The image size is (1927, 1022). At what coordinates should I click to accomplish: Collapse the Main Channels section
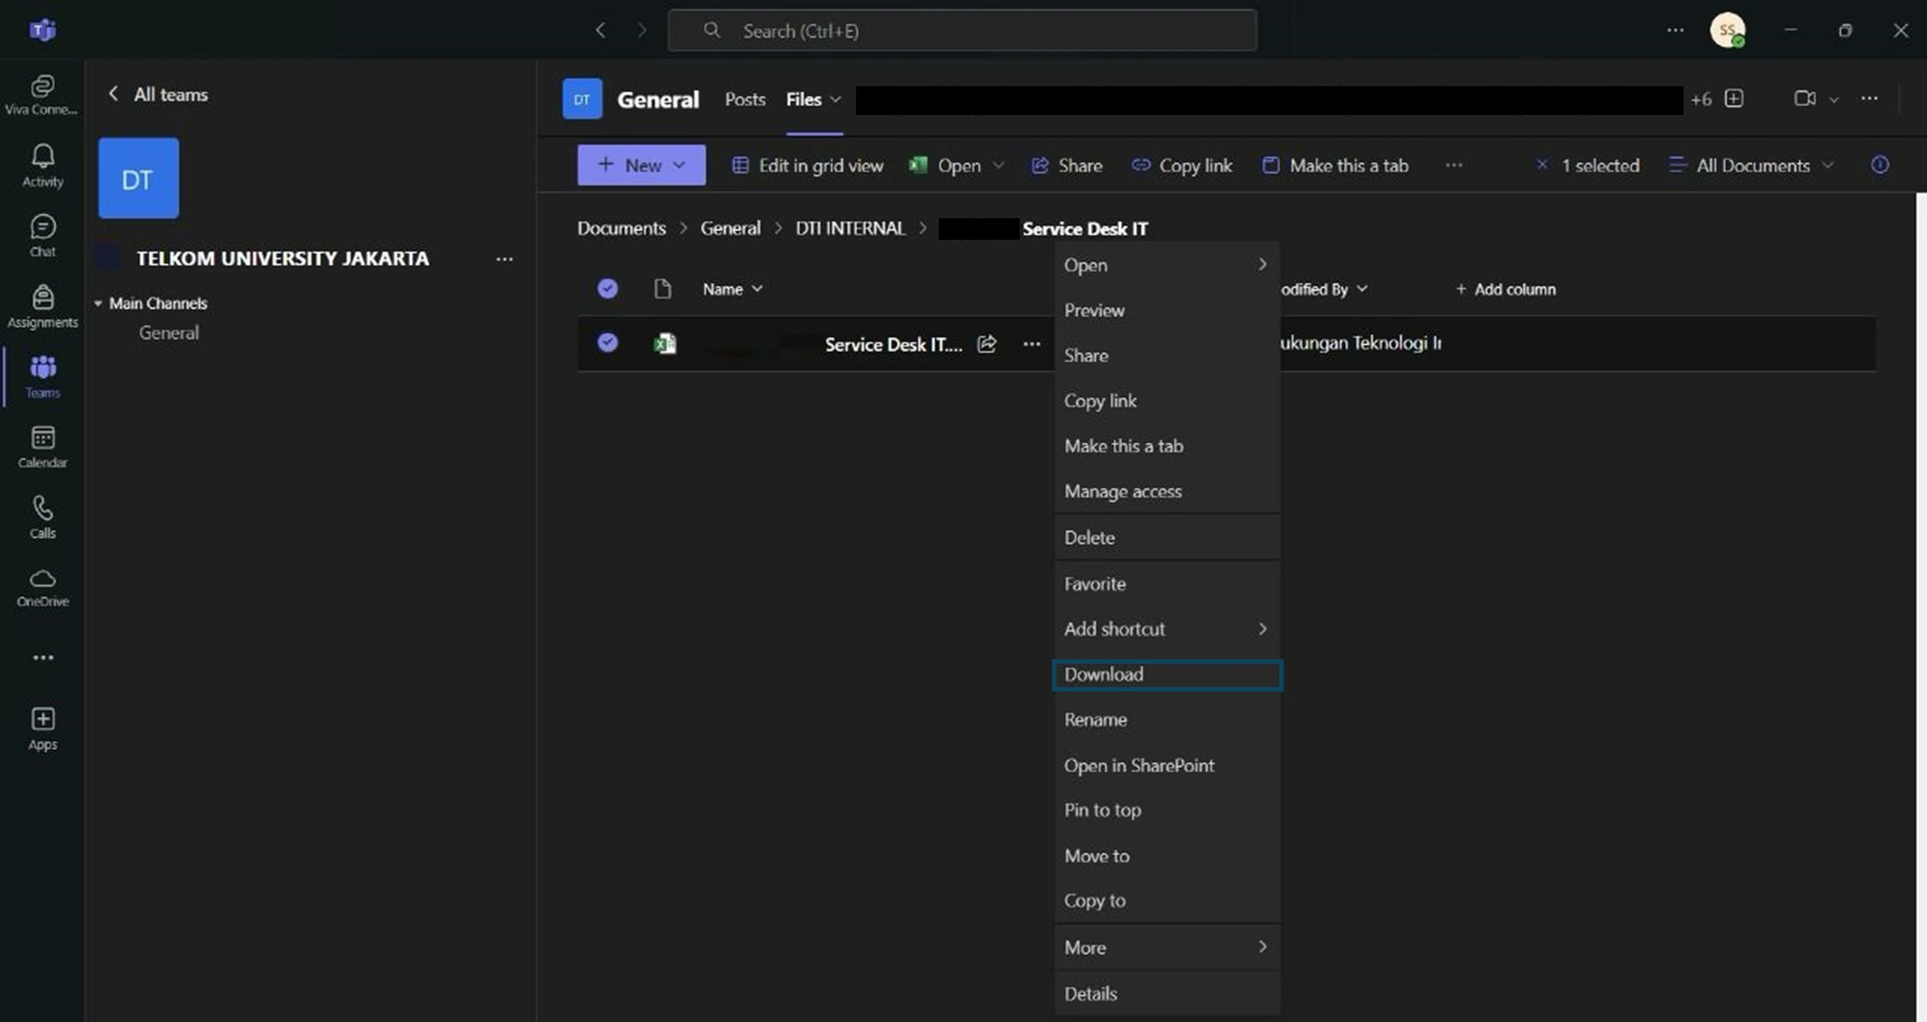coord(98,304)
